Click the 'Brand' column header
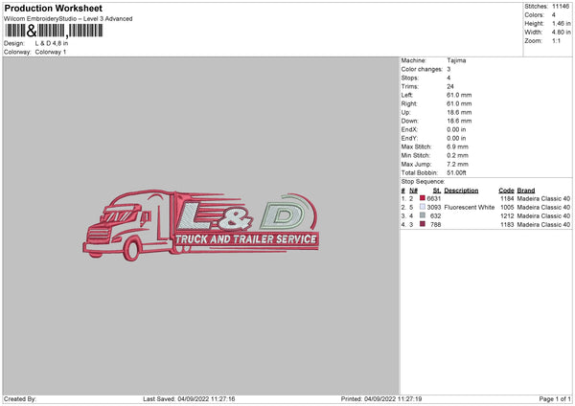This screenshot has height=406, width=575. click(526, 191)
